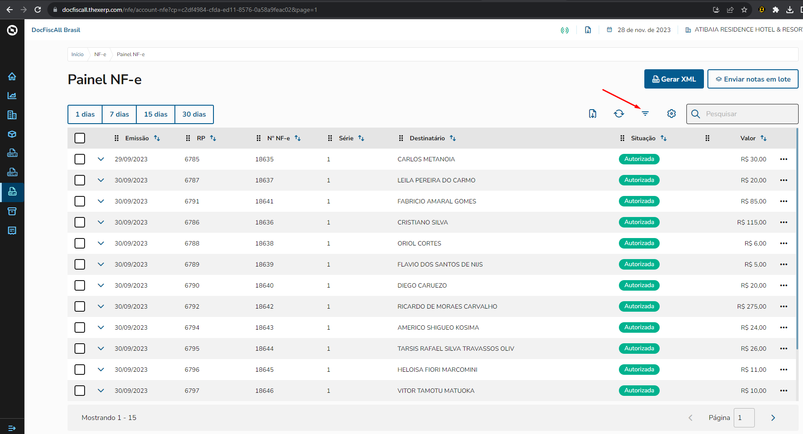Open DocFiscAll Brasil link
Viewport: 803px width, 434px height.
[56, 30]
